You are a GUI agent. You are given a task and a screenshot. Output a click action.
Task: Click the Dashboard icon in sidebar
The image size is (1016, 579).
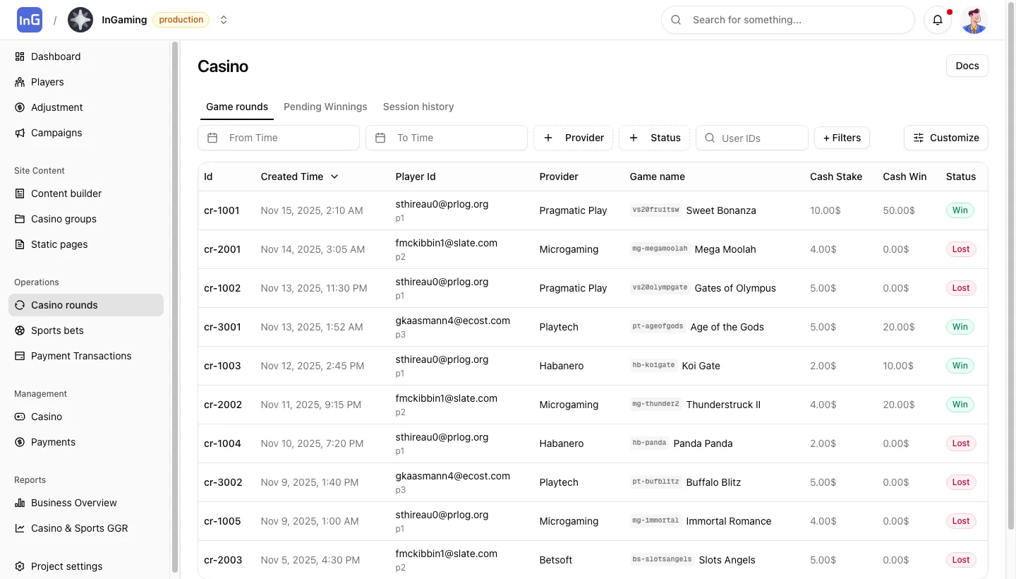click(20, 56)
